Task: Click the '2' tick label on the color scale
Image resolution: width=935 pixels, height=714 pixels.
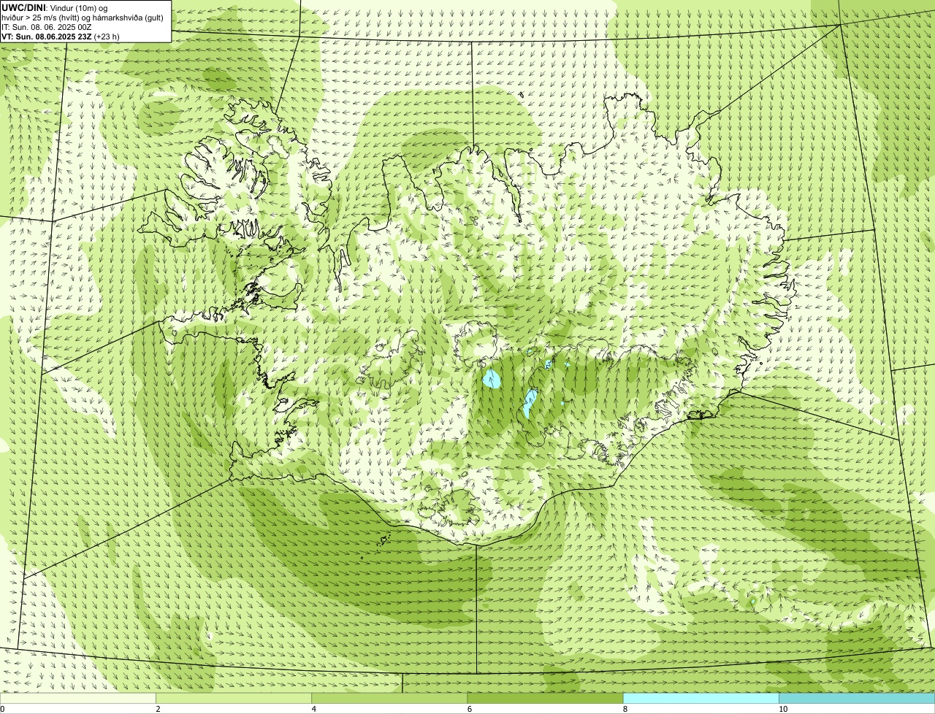Action: click(x=158, y=709)
